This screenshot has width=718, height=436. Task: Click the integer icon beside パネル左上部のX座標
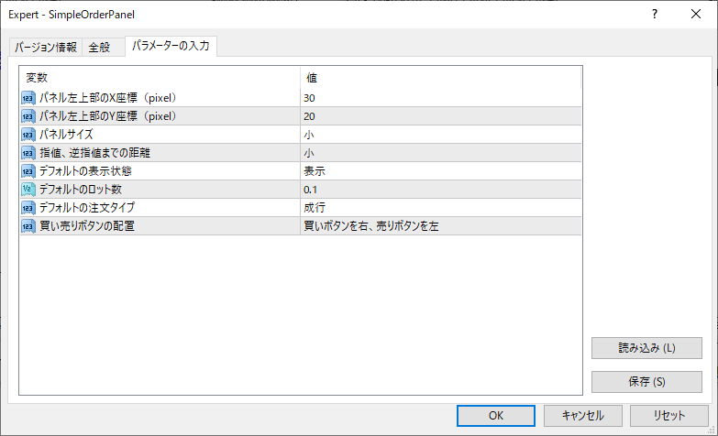click(28, 98)
